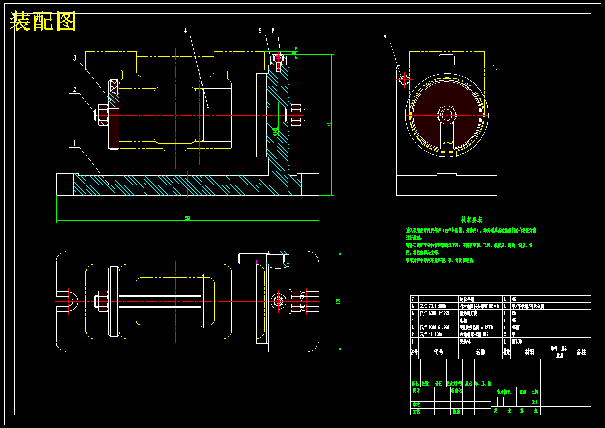The image size is (605, 428).
Task: Select the 1:1 scale value
Action: pyautogui.click(x=535, y=402)
